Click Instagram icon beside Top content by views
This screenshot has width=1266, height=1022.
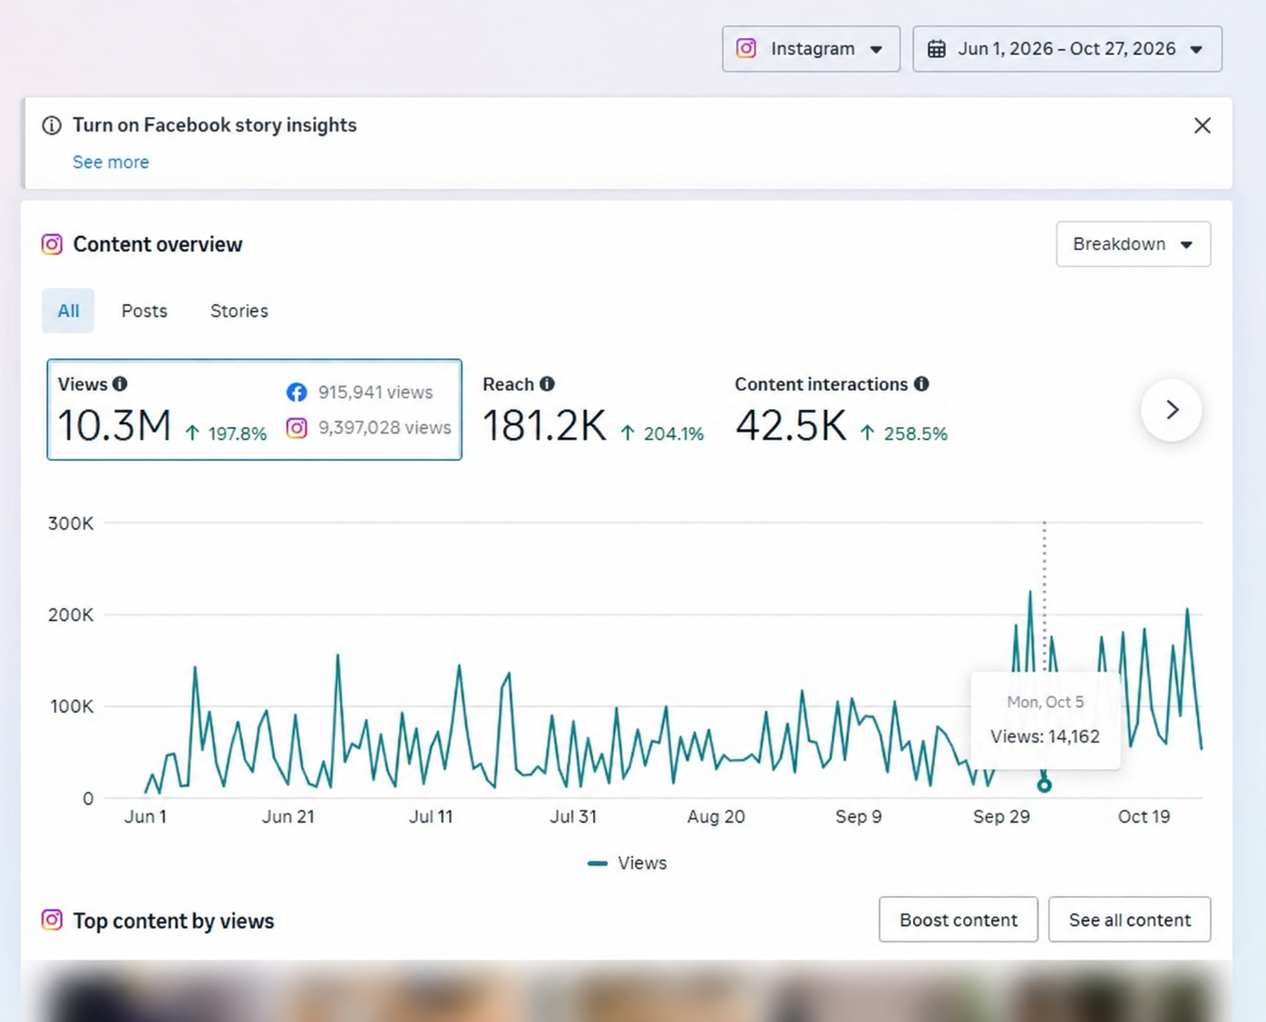click(53, 920)
